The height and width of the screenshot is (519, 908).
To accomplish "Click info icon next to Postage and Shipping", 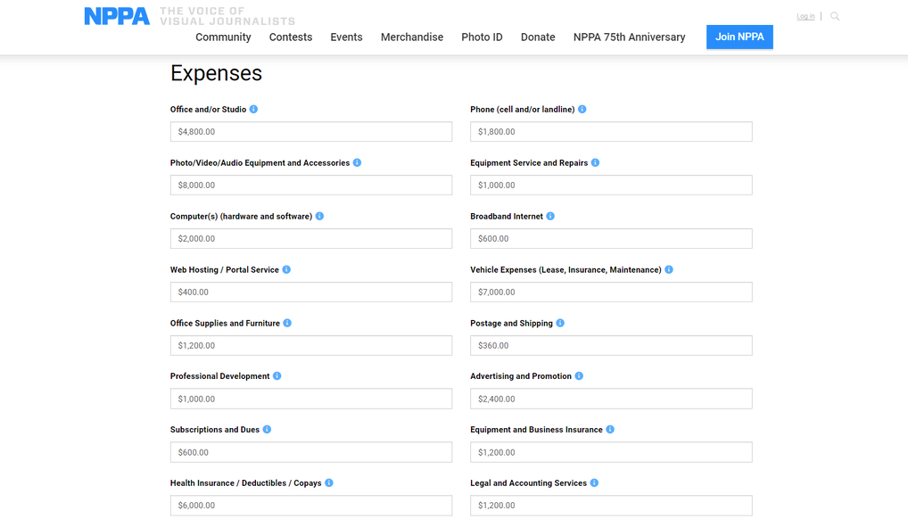I will click(560, 323).
